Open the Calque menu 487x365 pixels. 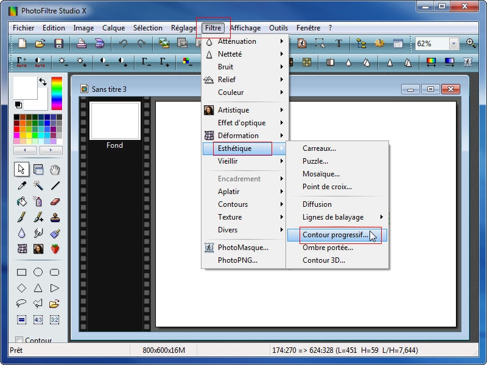point(113,28)
